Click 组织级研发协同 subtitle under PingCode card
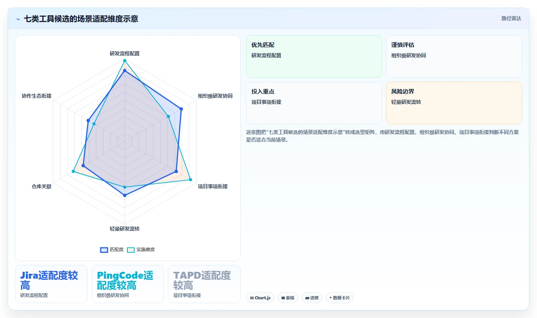This screenshot has height=318, width=537. click(113, 295)
